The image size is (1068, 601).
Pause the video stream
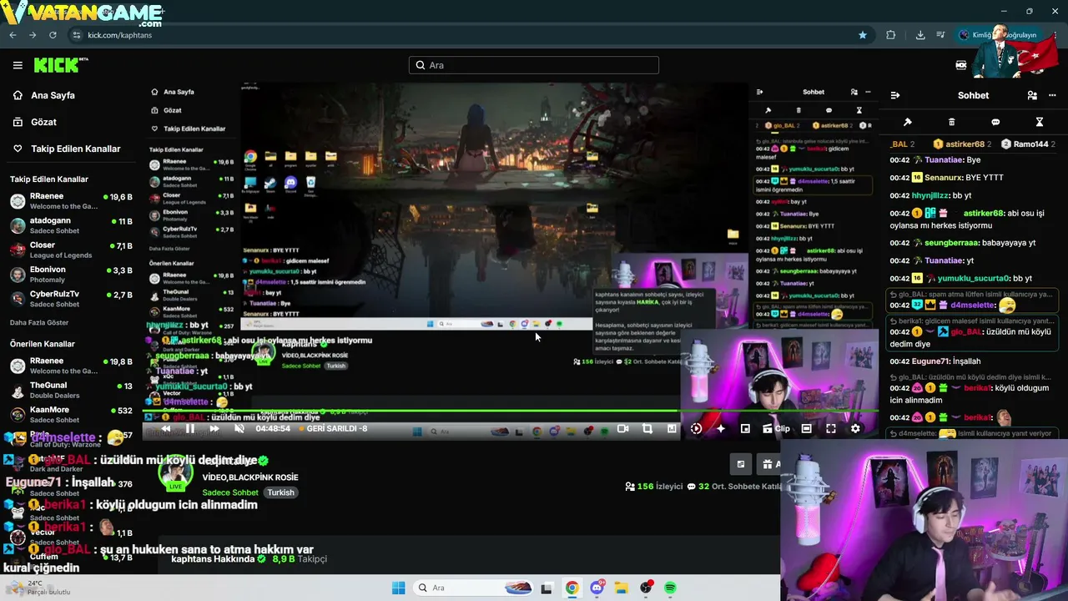[190, 429]
